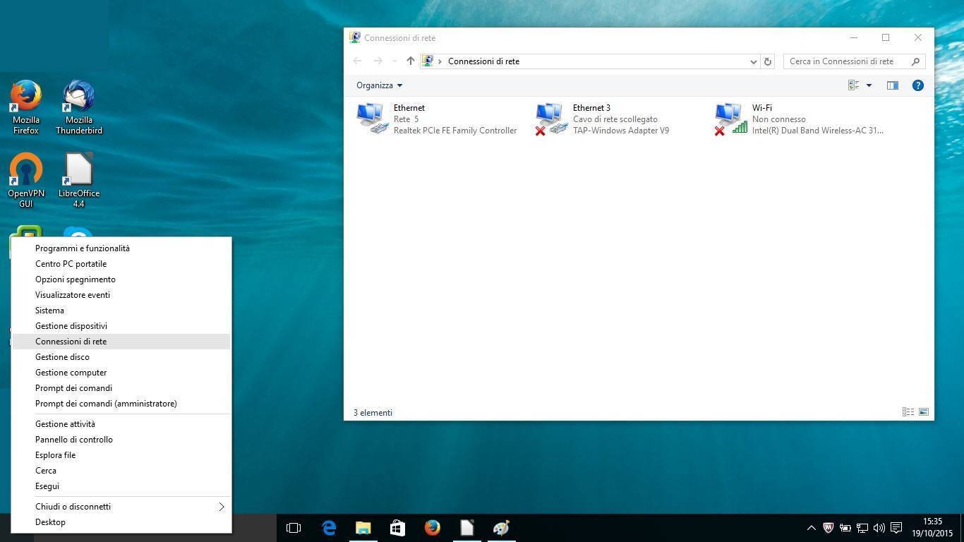
Task: Click the breadcrumb chevron in address bar
Action: (440, 61)
